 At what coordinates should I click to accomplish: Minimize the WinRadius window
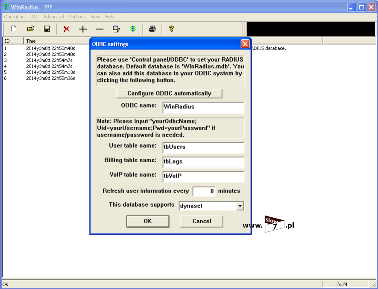(x=351, y=7)
